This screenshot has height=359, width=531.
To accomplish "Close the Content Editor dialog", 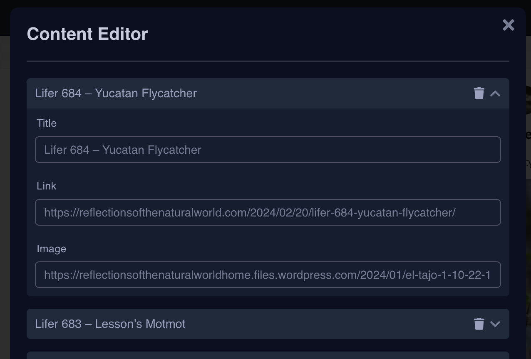I will pos(508,25).
